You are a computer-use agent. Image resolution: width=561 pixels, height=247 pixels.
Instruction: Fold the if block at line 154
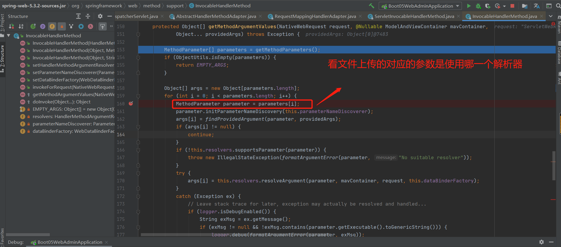[138, 58]
